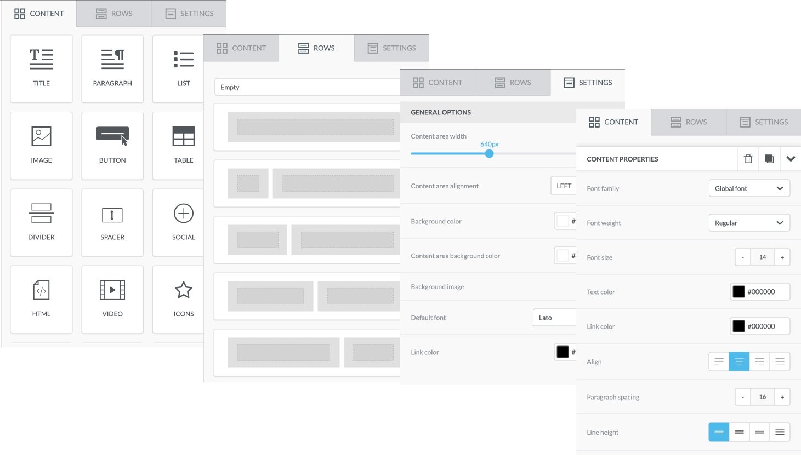Viewport: 801px width, 455px height.
Task: Select the Social content block
Action: pos(178,222)
